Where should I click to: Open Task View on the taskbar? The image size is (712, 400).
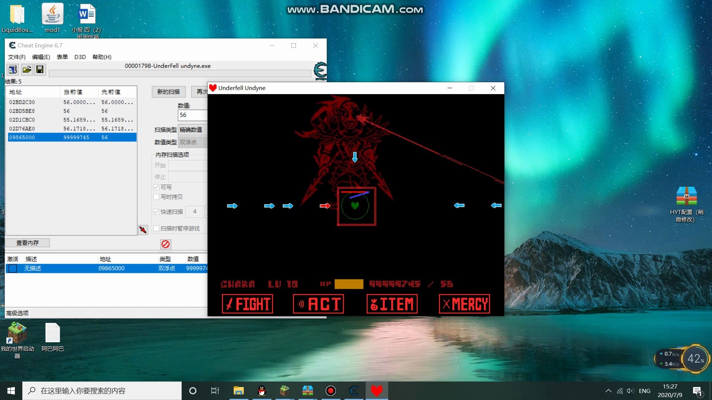215,391
